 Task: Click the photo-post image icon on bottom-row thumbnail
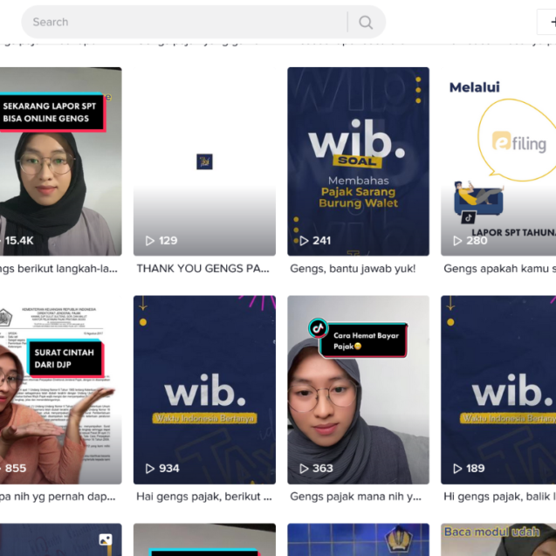click(106, 539)
